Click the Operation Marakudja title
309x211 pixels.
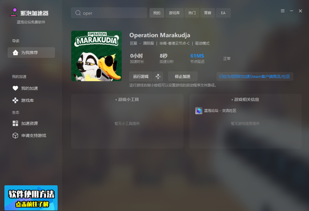click(x=160, y=35)
